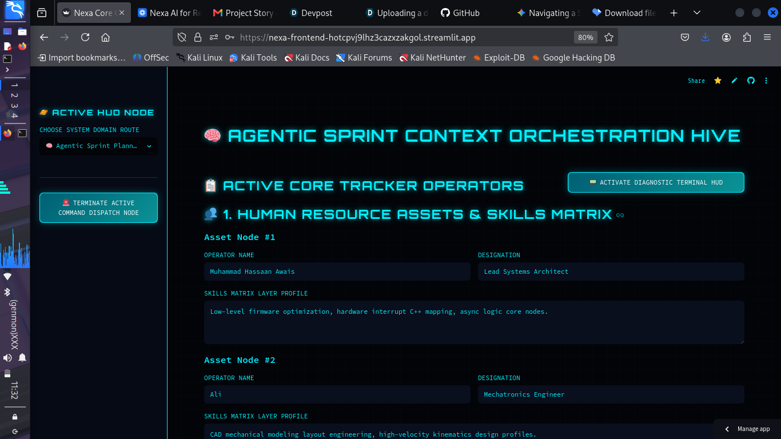Image resolution: width=781 pixels, height=439 pixels.
Task: Click the key password icon in address bar
Action: pos(229,37)
